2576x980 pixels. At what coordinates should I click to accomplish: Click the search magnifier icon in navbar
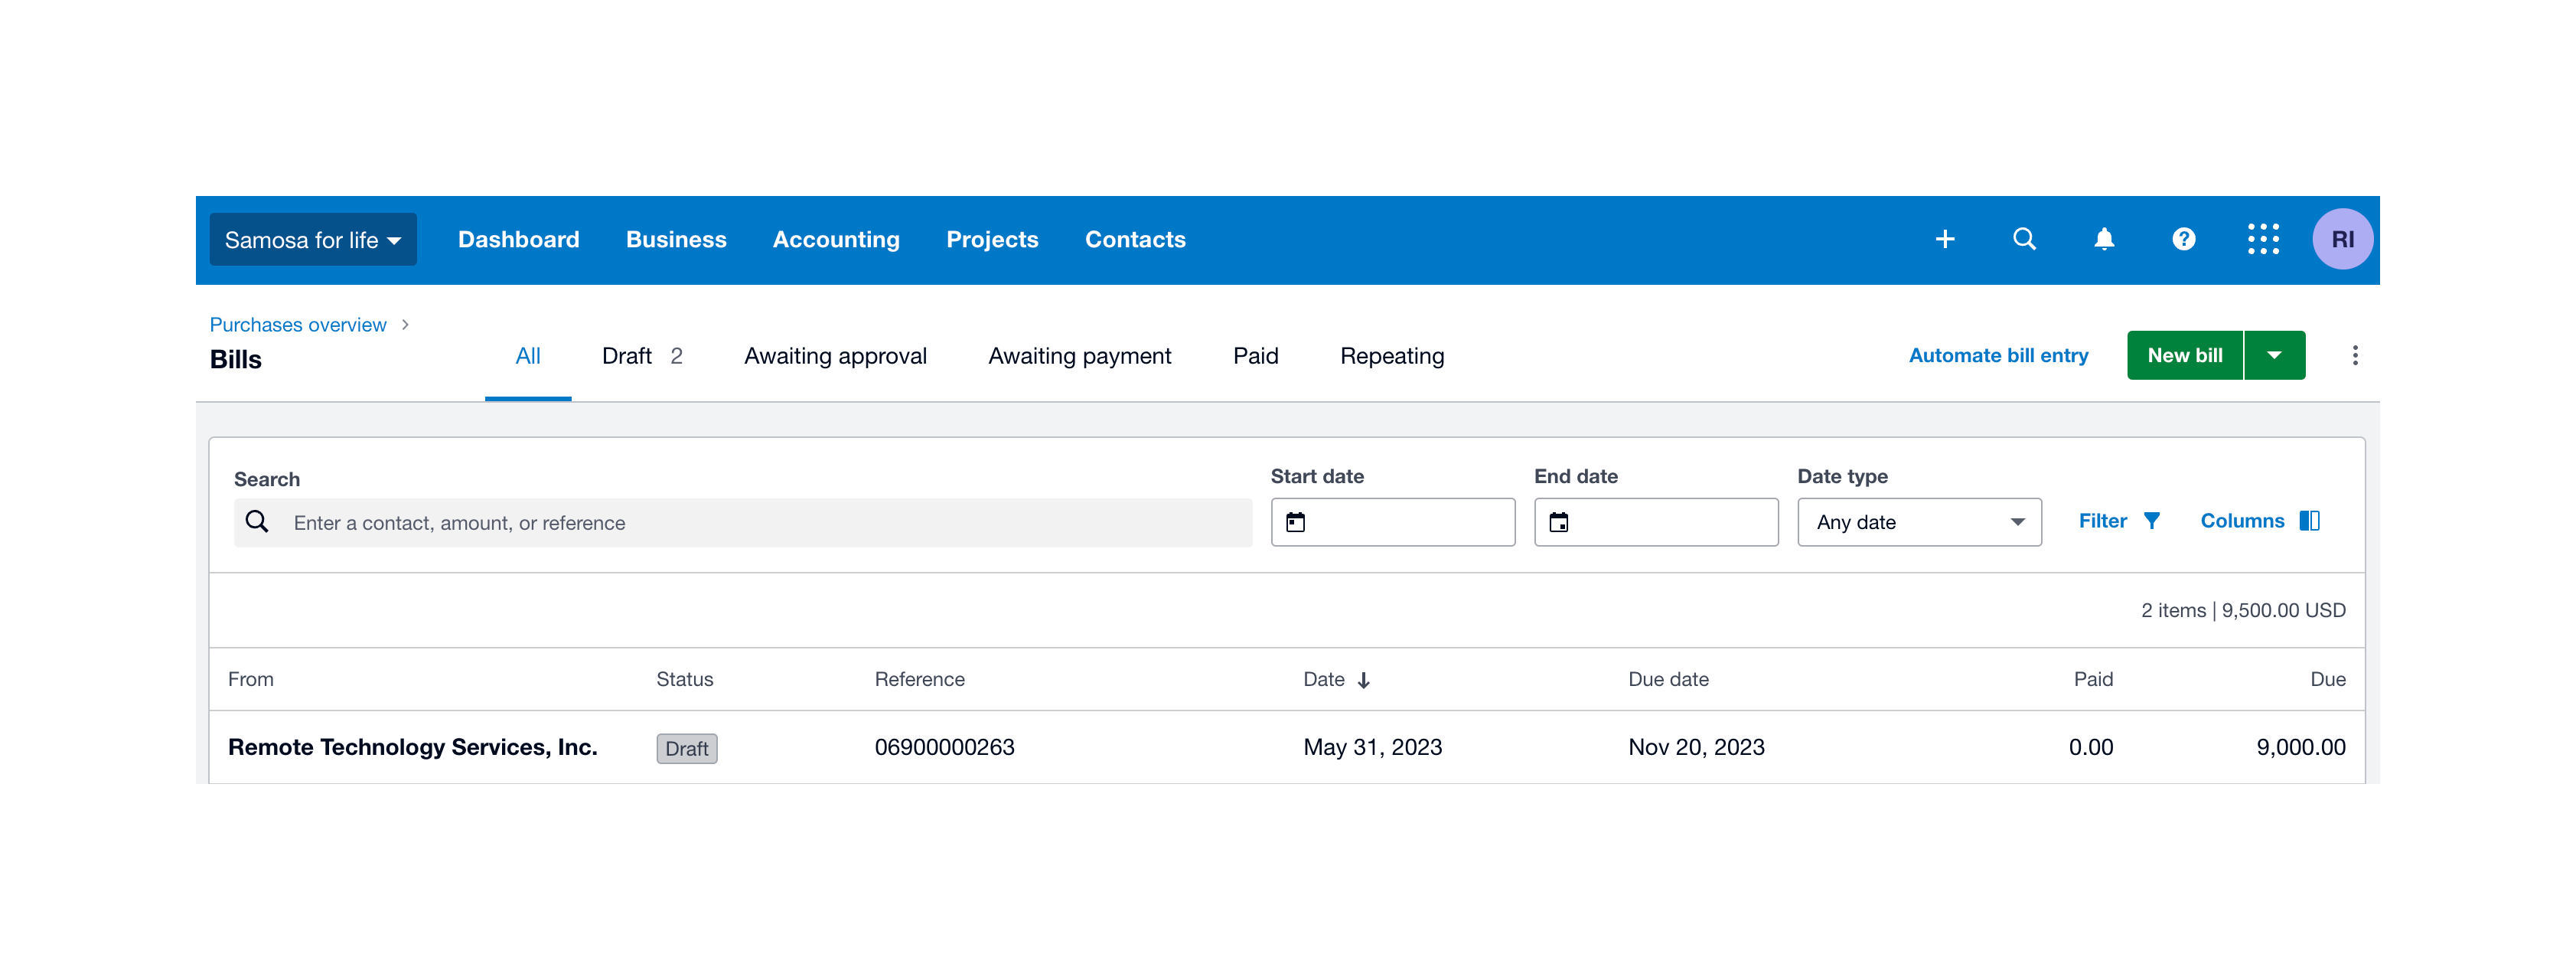pyautogui.click(x=2024, y=239)
